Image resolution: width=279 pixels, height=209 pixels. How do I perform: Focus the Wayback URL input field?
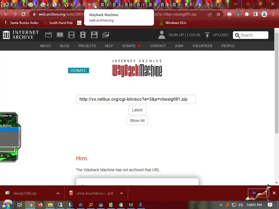pos(136,99)
